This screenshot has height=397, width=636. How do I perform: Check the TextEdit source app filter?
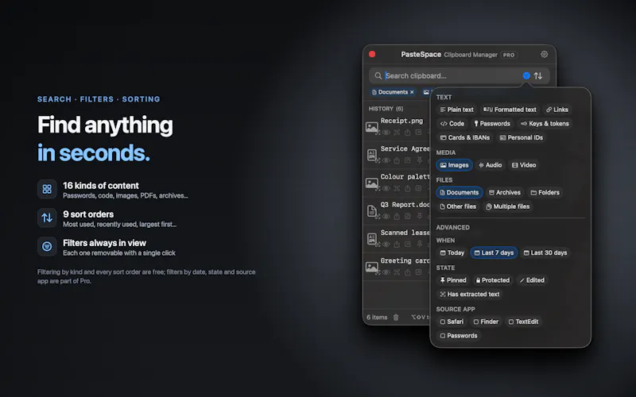523,322
